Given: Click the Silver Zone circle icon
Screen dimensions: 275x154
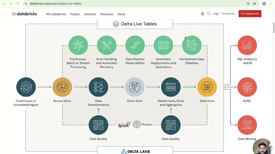Looking at the screenshot, I should 135,87.
